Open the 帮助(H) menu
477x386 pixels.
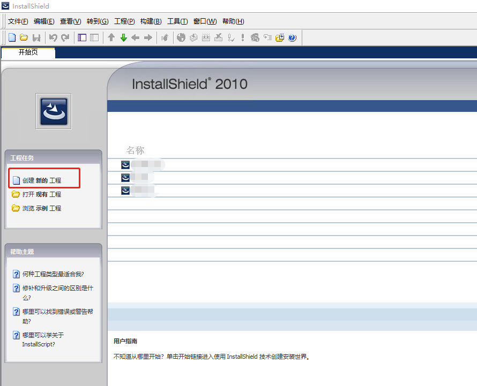coord(233,21)
